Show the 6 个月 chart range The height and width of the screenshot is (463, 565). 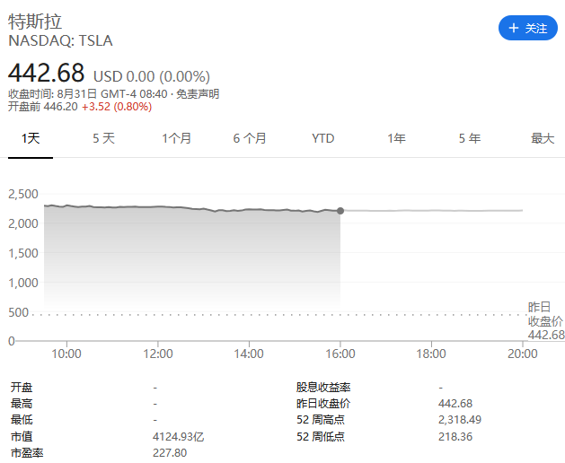250,138
